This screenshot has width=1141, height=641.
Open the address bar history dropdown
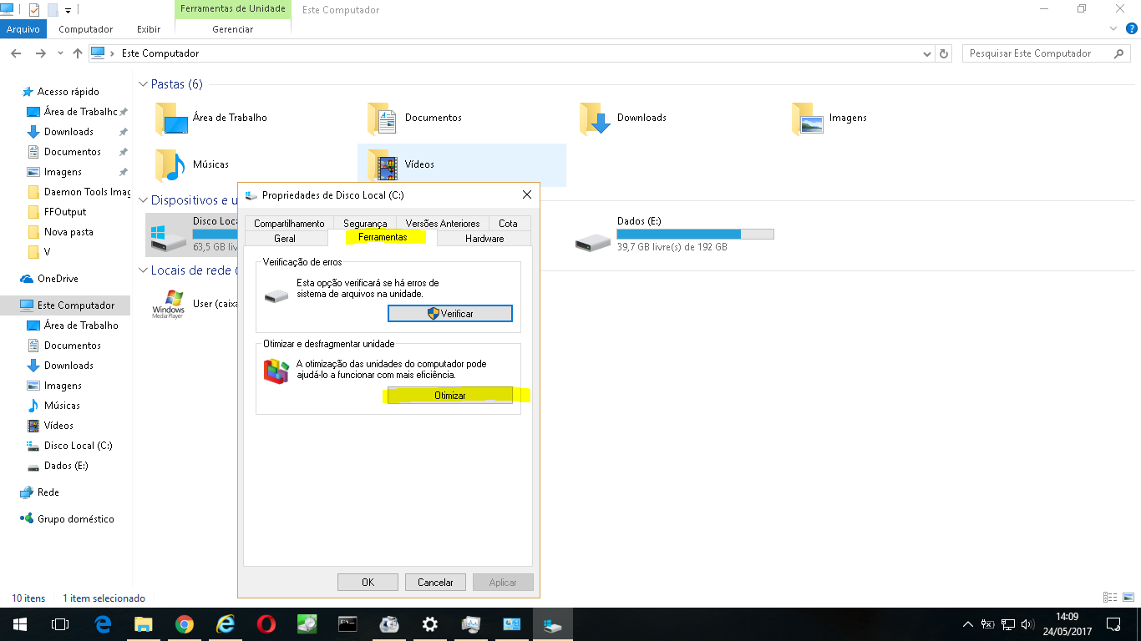click(x=926, y=53)
